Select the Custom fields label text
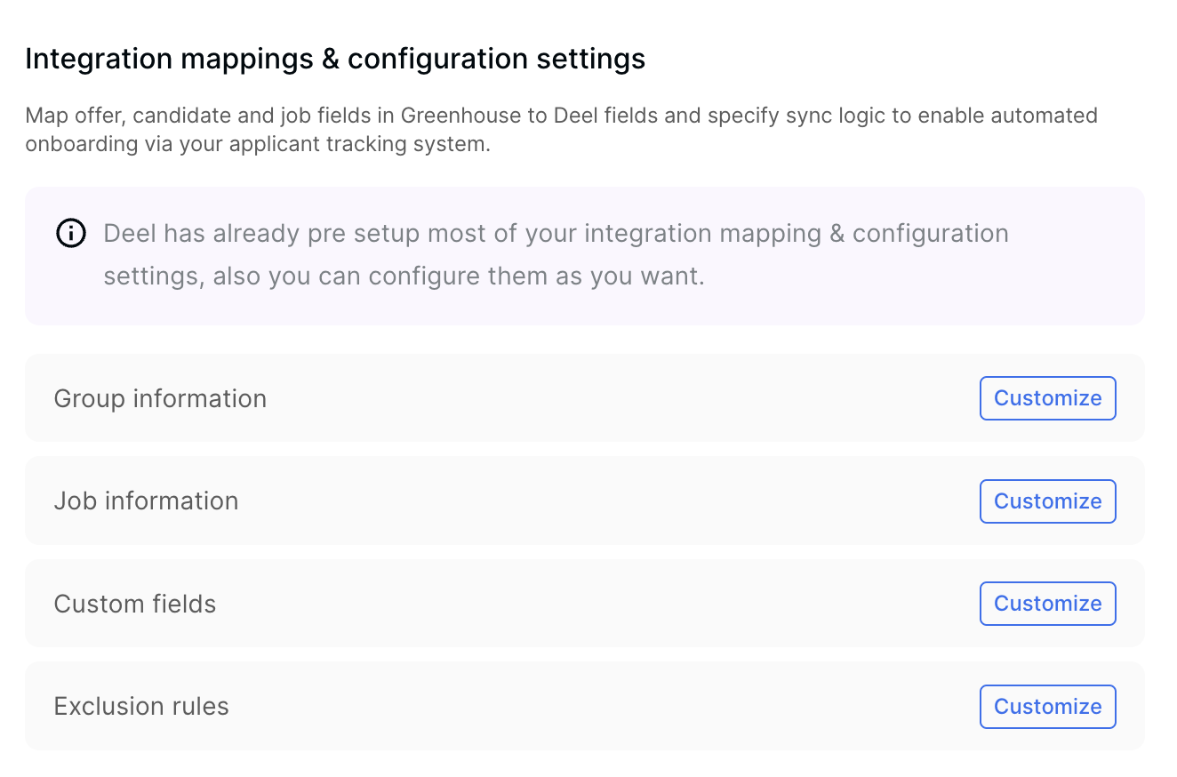Viewport: 1177px width, 777px height. point(134,604)
